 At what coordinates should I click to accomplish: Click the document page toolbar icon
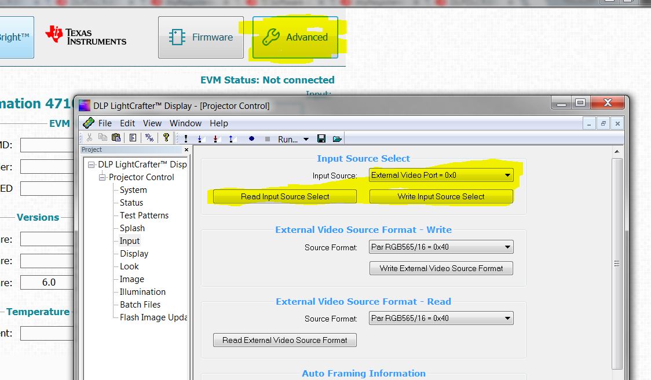pyautogui.click(x=133, y=138)
